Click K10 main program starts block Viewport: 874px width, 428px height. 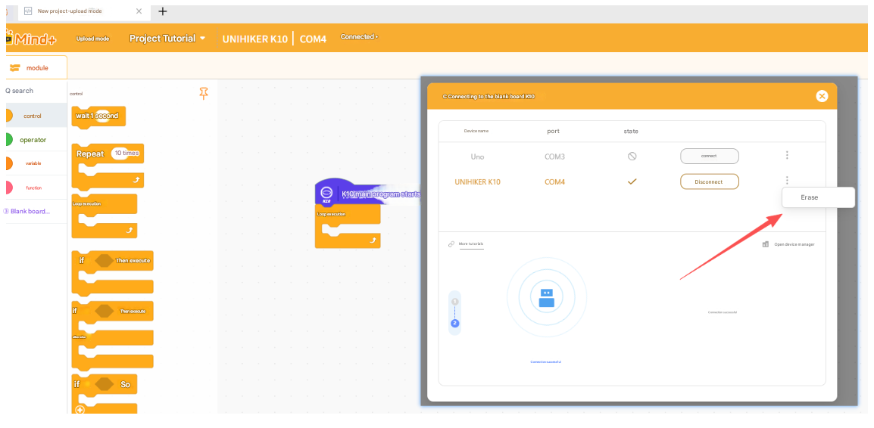click(x=368, y=193)
